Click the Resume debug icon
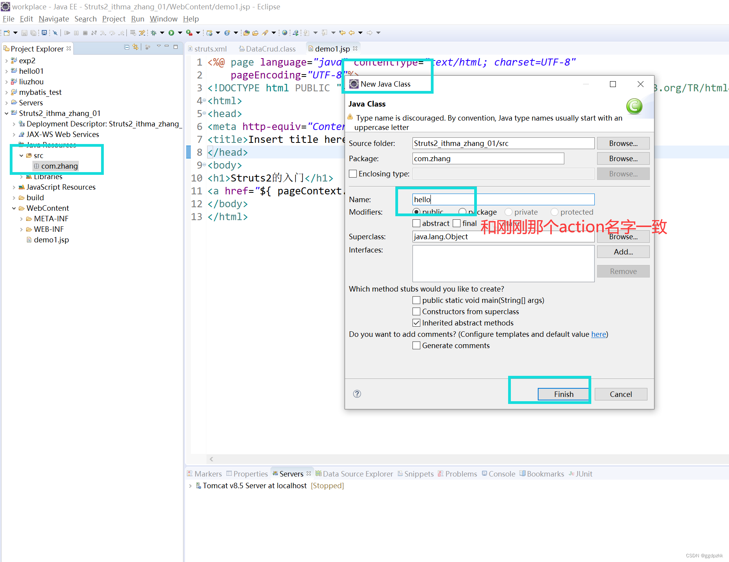 point(67,33)
